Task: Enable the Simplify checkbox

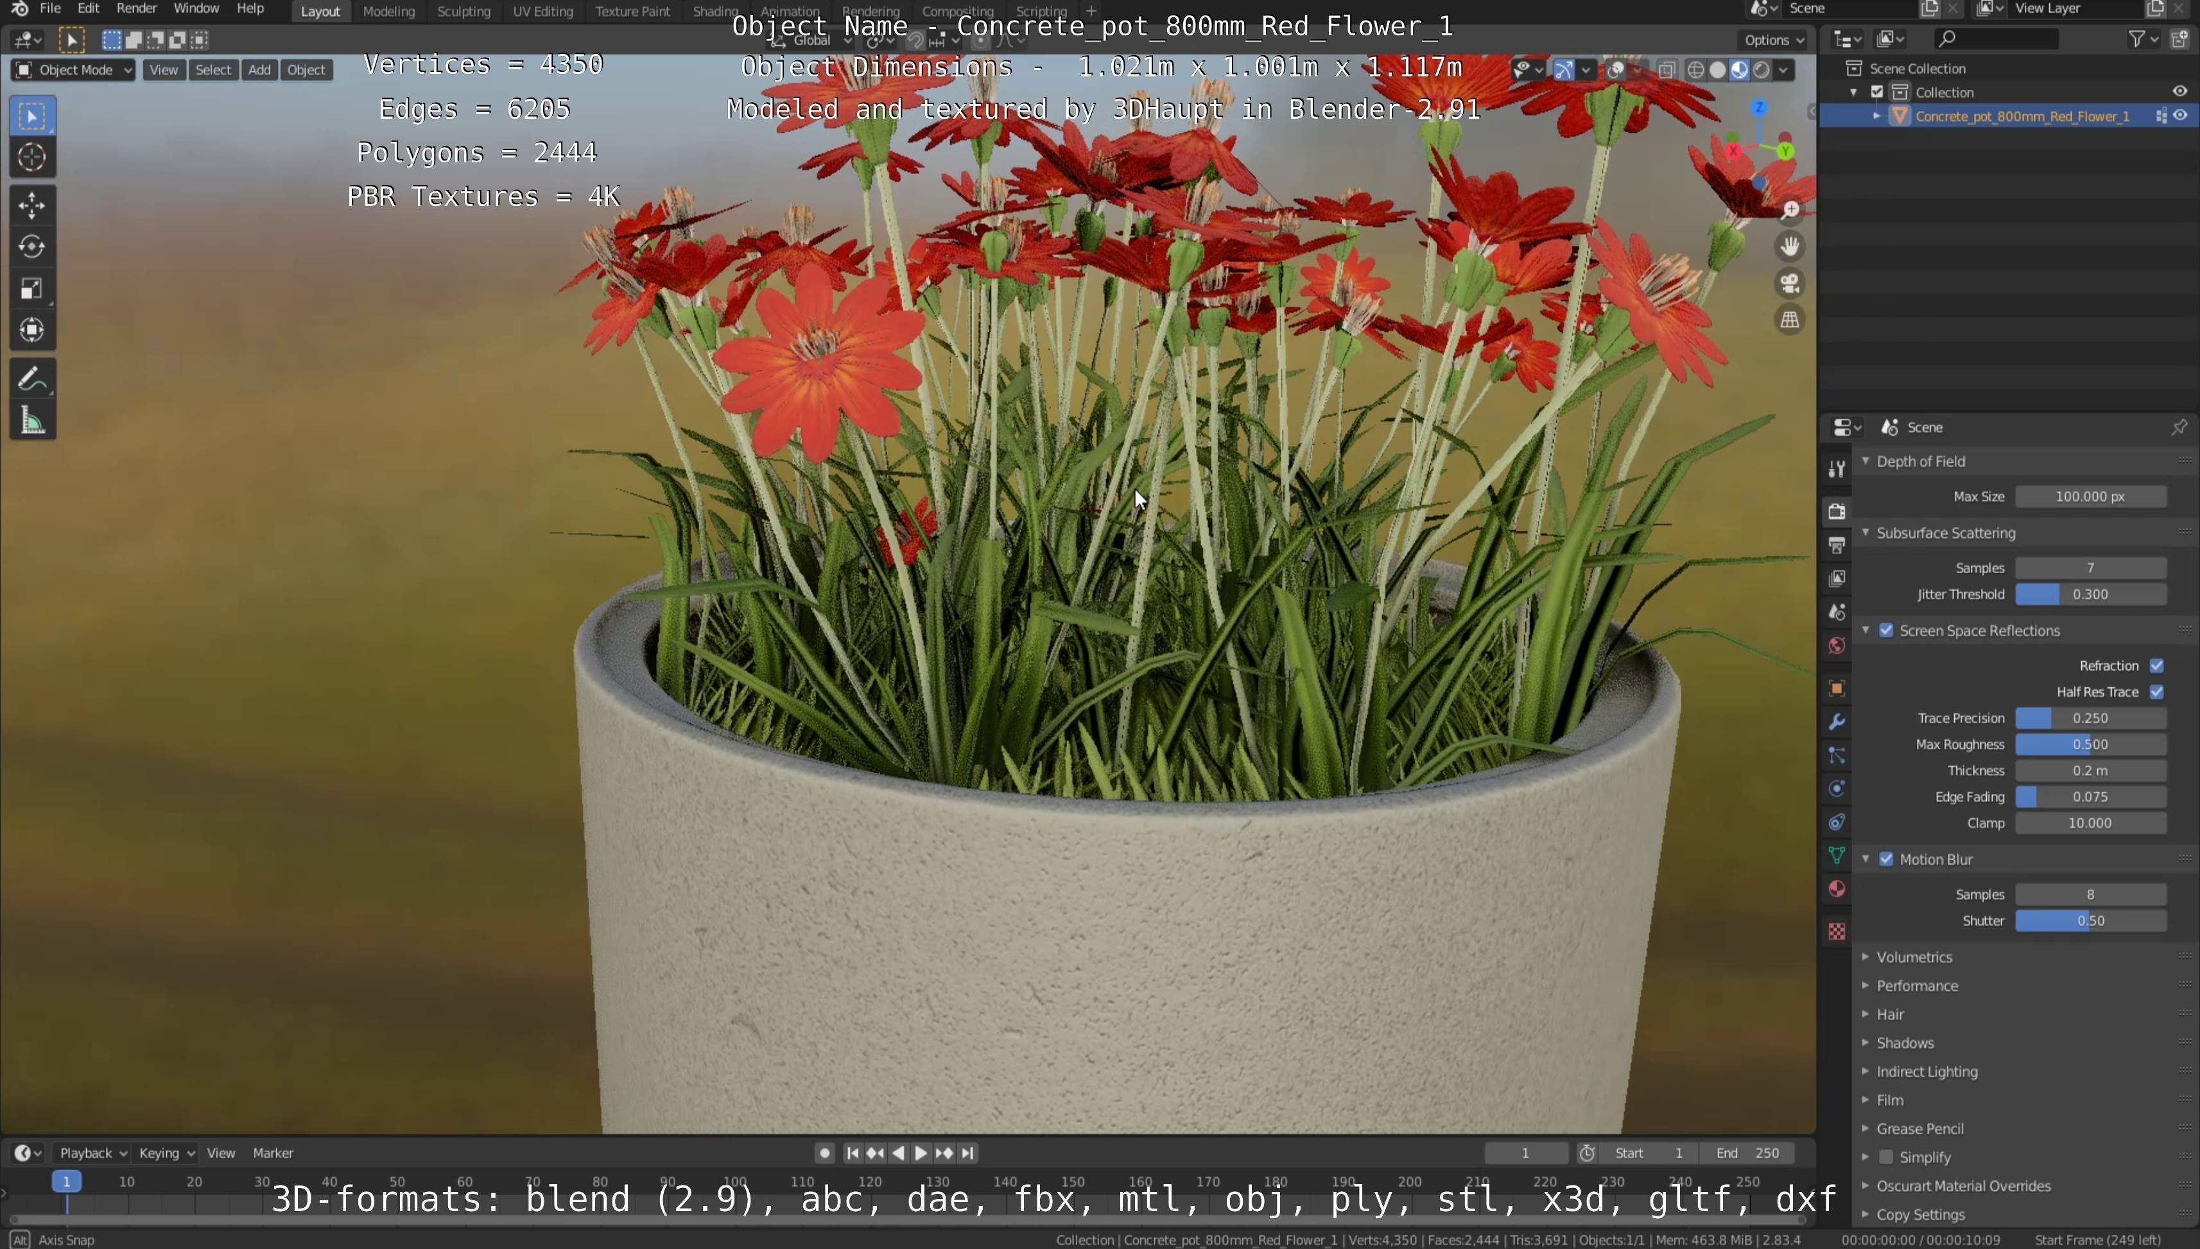Action: (1886, 1158)
